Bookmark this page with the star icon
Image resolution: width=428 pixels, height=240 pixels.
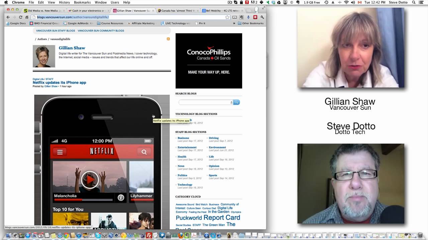pyautogui.click(x=227, y=17)
